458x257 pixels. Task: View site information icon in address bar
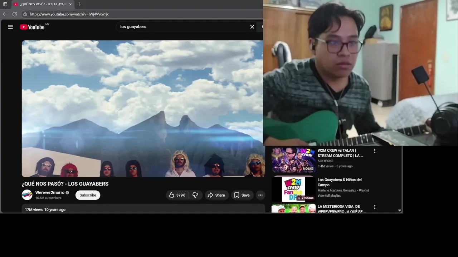coord(25,14)
